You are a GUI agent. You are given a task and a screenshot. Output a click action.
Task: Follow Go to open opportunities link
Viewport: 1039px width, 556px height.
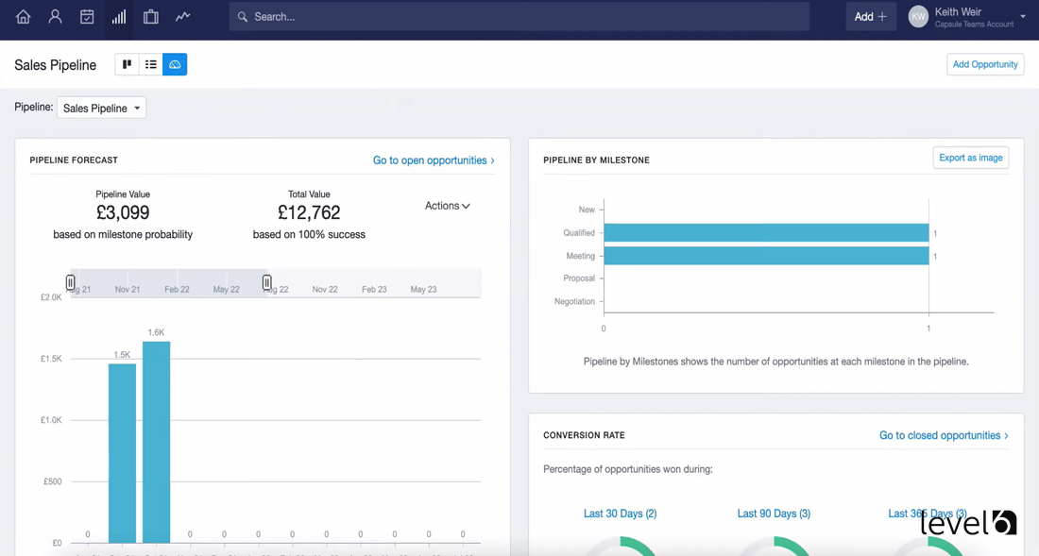(x=434, y=160)
